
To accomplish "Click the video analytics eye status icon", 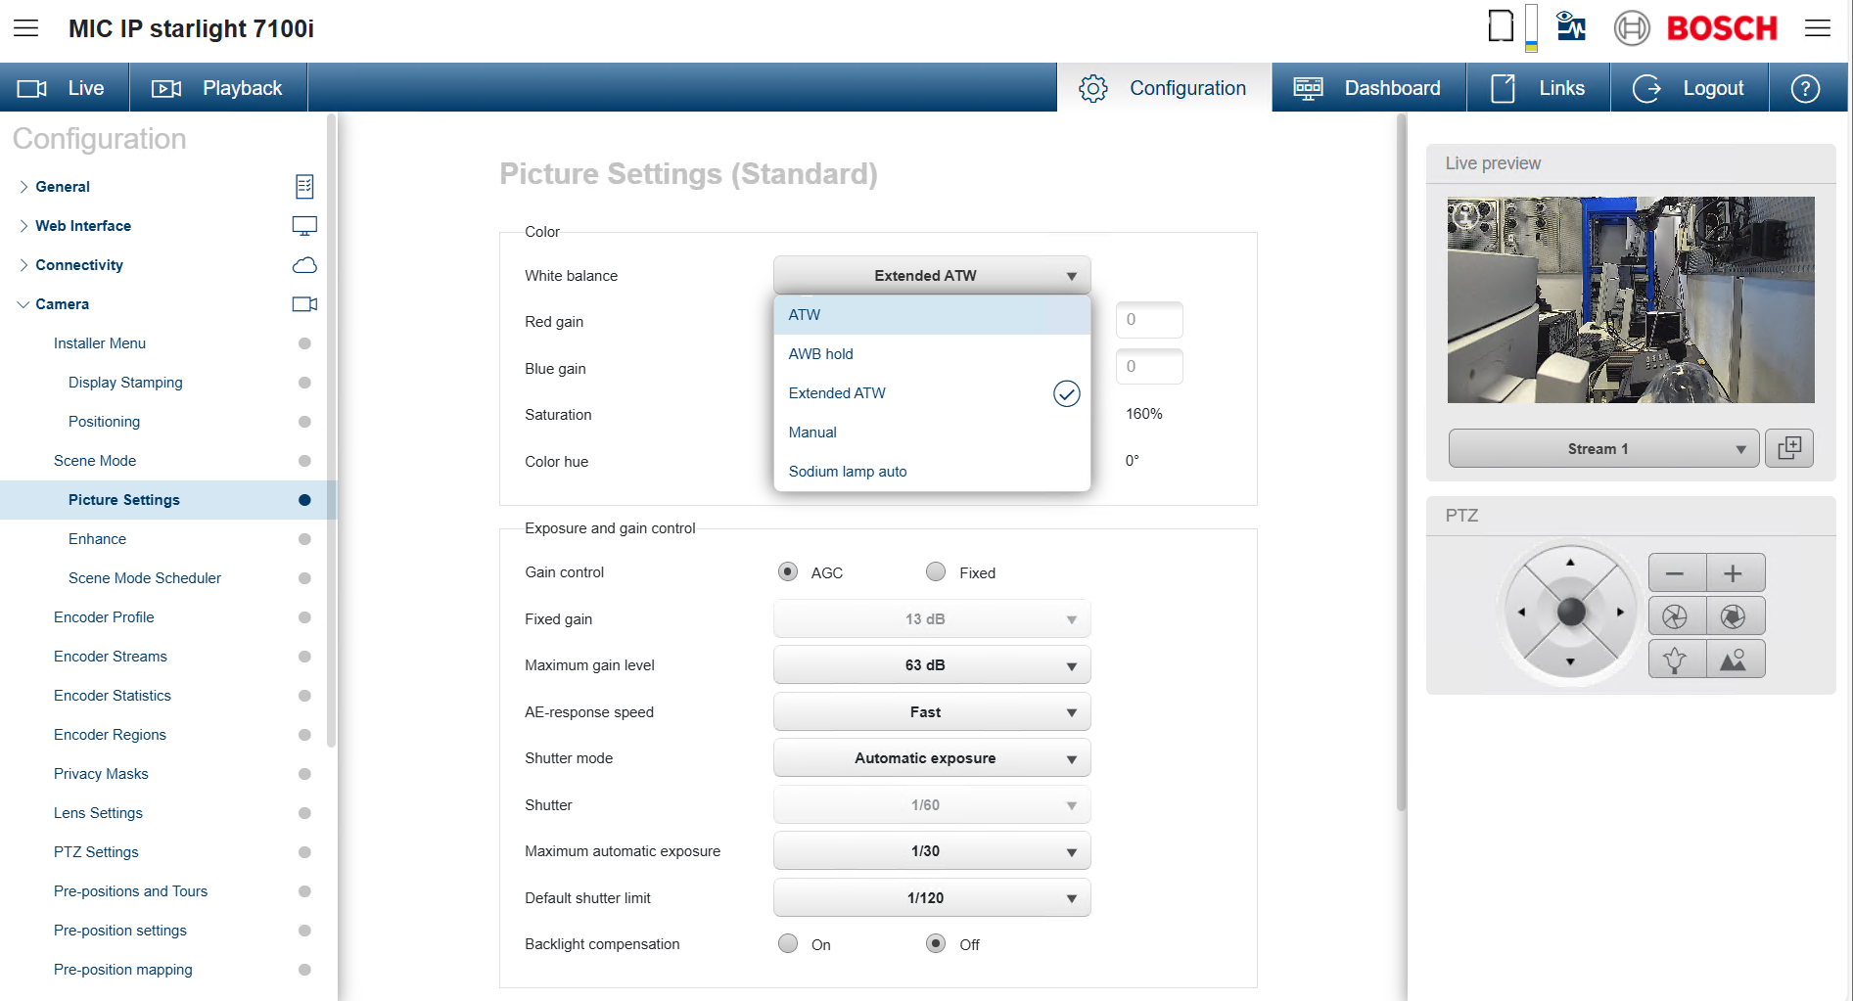I will (x=1570, y=26).
